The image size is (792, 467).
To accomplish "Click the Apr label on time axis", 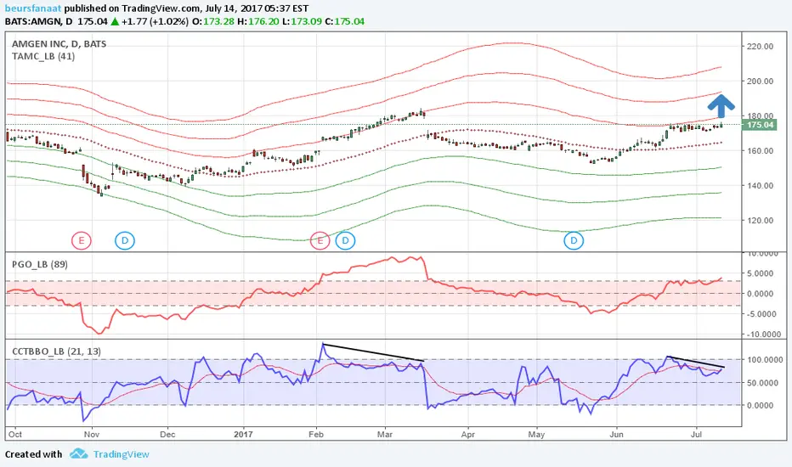I will 467,434.
